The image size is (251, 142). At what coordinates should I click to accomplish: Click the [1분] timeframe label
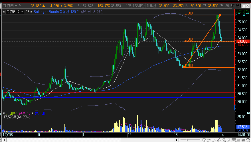click(236, 6)
